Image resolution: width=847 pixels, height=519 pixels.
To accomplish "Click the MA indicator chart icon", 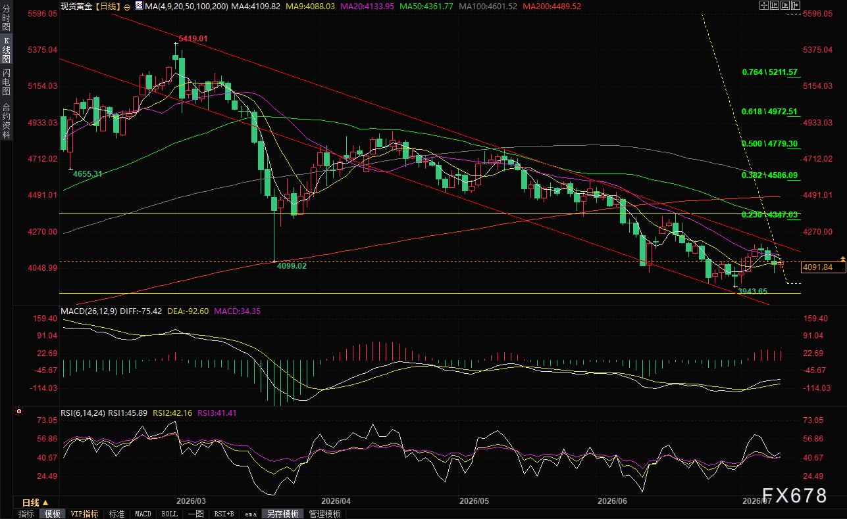I will [139, 6].
